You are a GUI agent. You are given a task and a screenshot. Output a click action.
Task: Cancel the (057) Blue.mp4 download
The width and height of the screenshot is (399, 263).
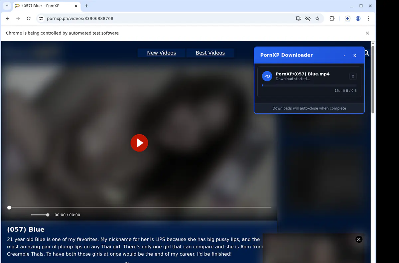pos(353,76)
